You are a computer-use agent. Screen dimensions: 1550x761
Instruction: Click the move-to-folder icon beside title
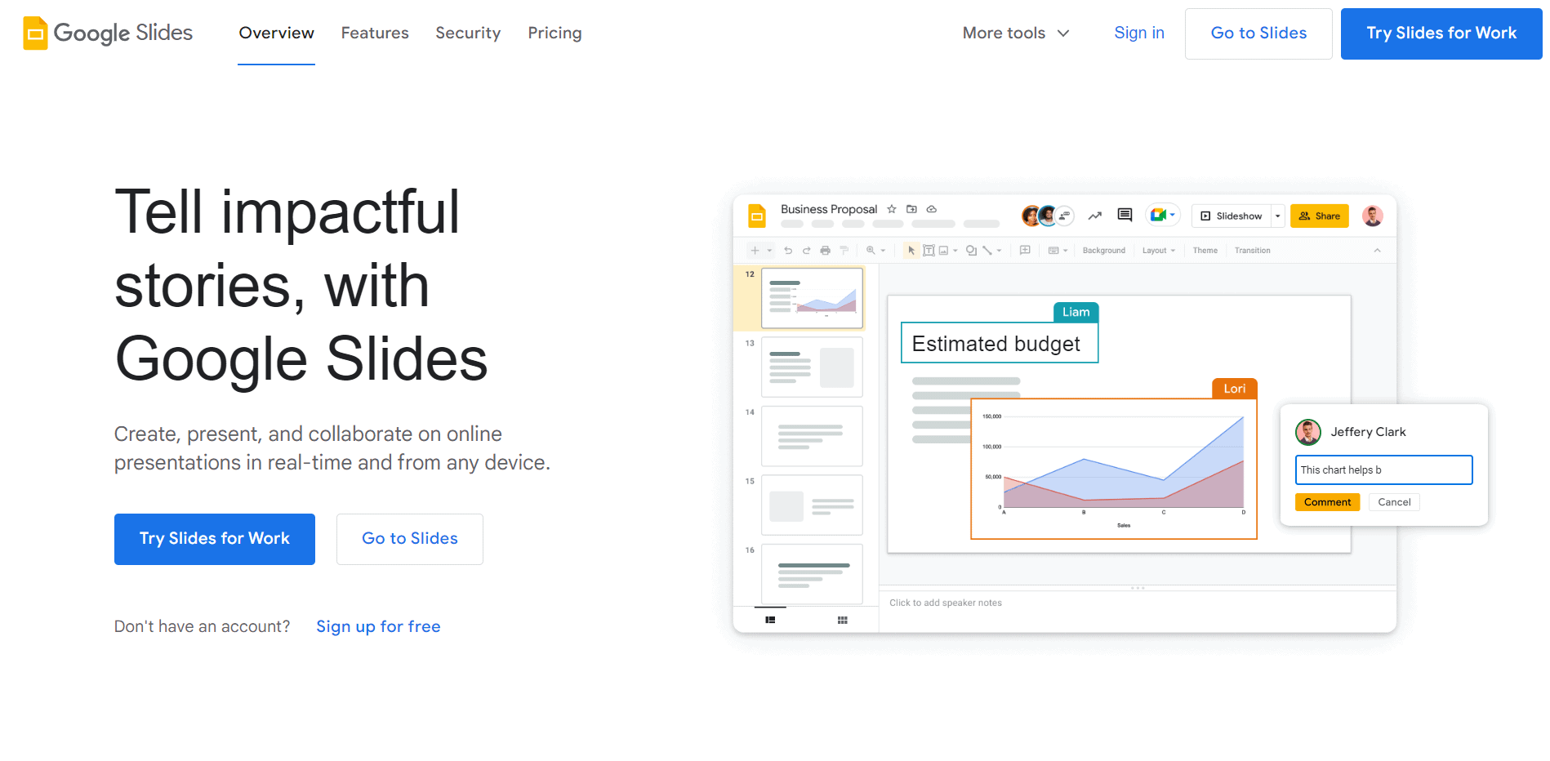pyautogui.click(x=911, y=209)
